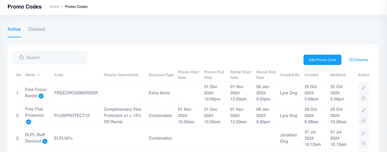Click the Rental End Date header
387x152 pixels.
[266, 75]
